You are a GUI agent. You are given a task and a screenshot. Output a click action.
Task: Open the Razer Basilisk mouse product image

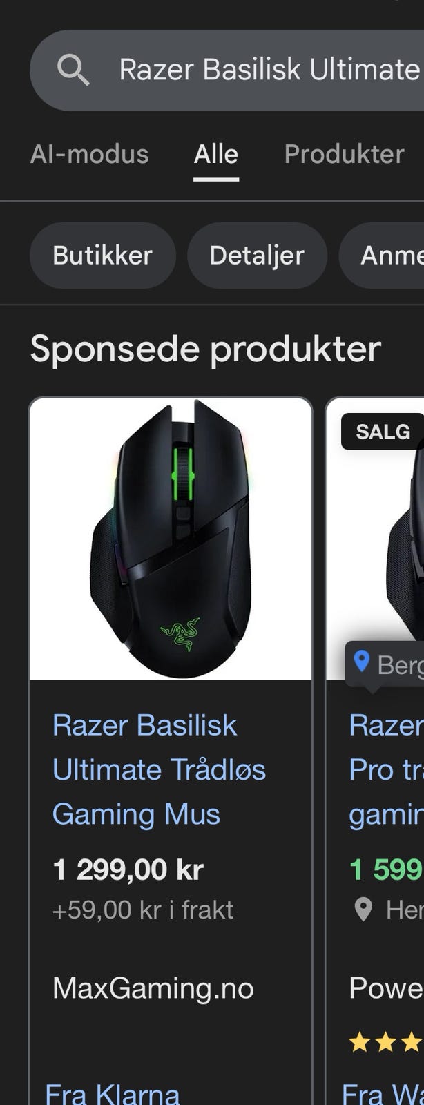point(171,539)
